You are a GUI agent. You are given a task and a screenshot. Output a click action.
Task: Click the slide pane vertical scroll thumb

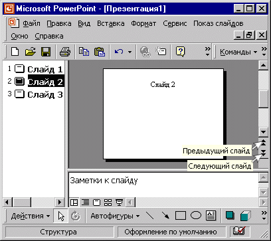point(263,99)
